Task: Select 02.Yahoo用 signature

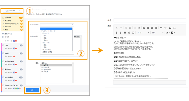Action: (45, 67)
